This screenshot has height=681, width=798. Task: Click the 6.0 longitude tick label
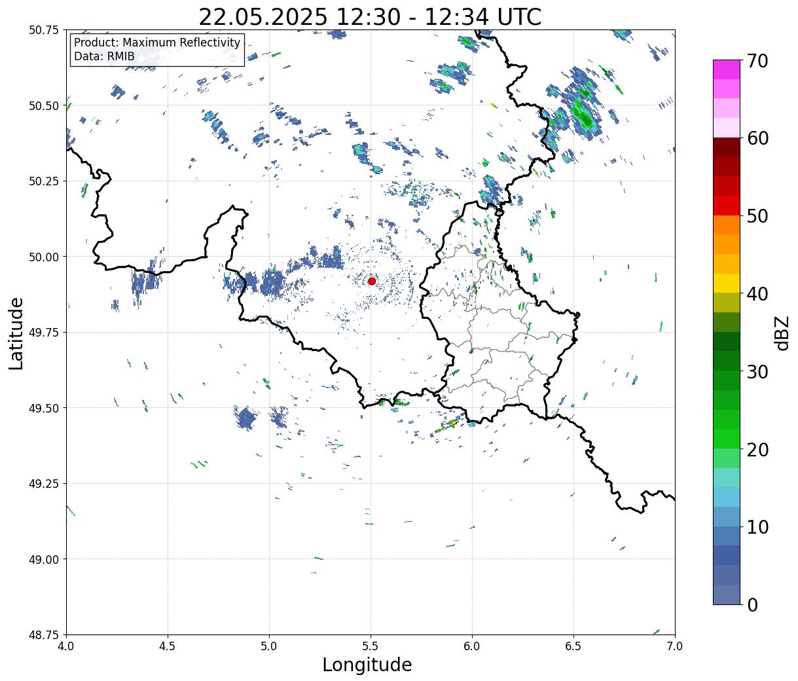coord(472,646)
